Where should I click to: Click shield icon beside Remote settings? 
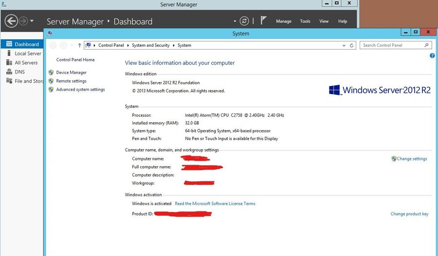(51, 81)
